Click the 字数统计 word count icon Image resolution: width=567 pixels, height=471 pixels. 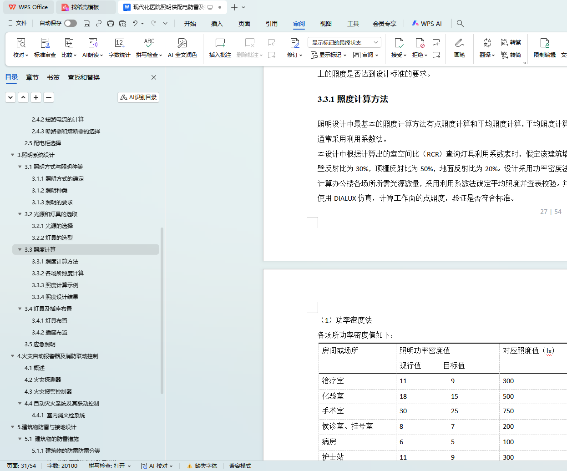119,43
